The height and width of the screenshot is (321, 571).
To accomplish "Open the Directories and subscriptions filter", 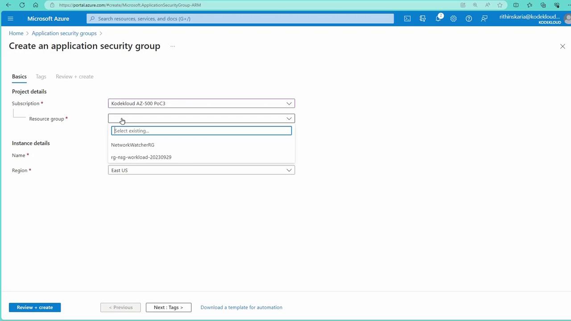I will (x=422, y=19).
